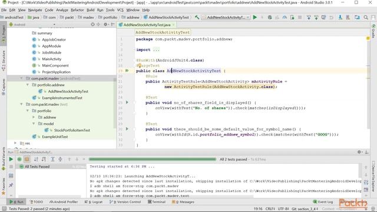Collapse the portfolio folder under test package
The width and height of the screenshot is (377, 212).
28,111
